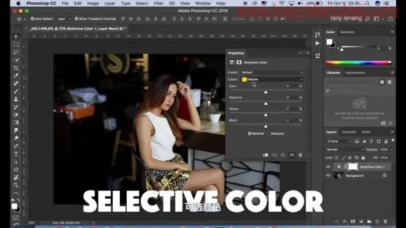The height and width of the screenshot is (228, 406).
Task: Open the Filter menu
Action: [158, 3]
